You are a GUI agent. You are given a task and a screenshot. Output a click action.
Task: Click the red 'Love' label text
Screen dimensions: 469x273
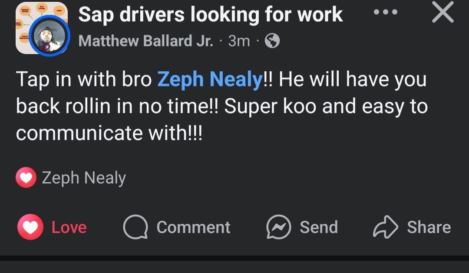coord(69,227)
